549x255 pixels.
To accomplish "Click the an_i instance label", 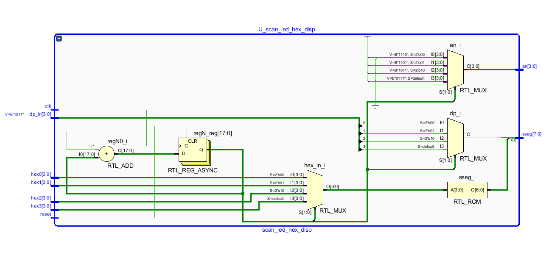I will pos(455,45).
